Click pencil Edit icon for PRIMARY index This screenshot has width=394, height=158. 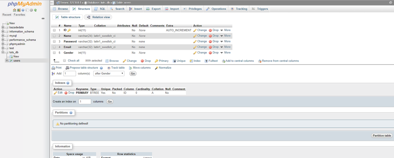(55, 93)
